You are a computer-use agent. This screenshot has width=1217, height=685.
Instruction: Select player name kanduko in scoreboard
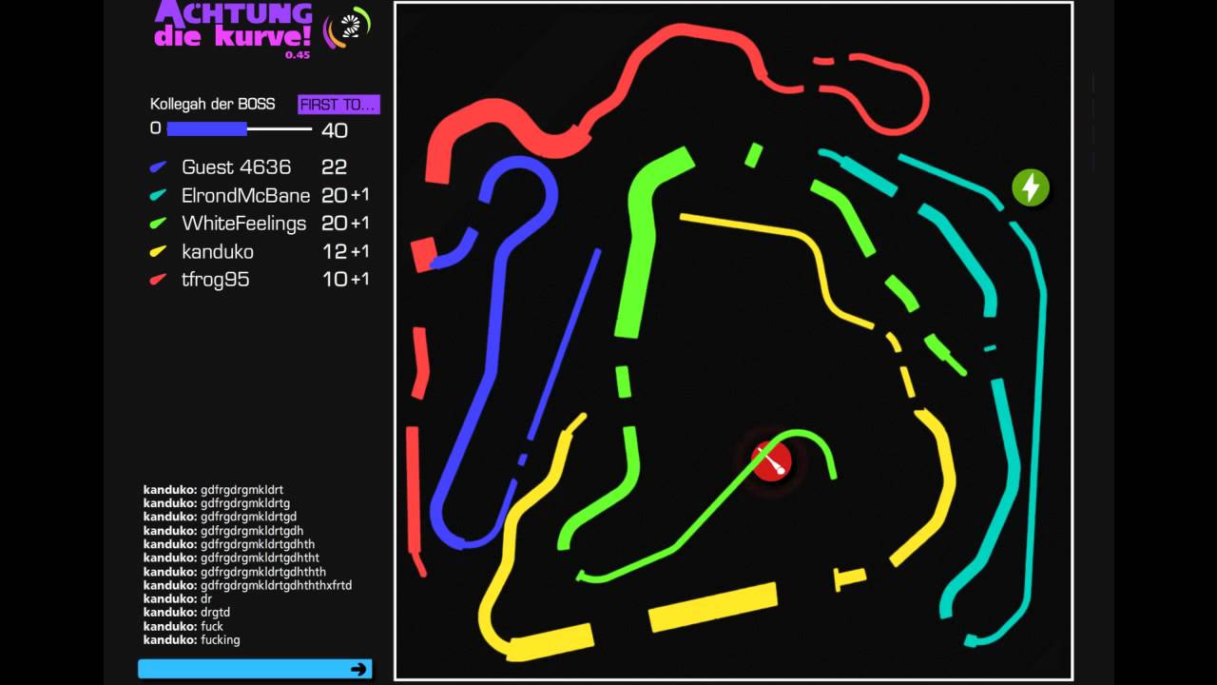point(217,252)
